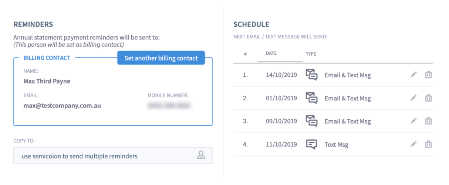Viewport: 449px width, 185px height.
Task: Select the max@testcompany.com.au email address
Action: coord(62,106)
